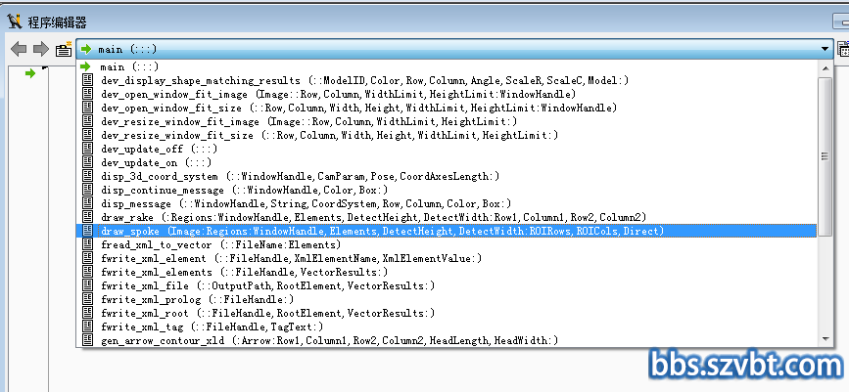Click the document icon beside fread_xml_to_vector
Viewport: 849px width, 392px height.
(86, 244)
